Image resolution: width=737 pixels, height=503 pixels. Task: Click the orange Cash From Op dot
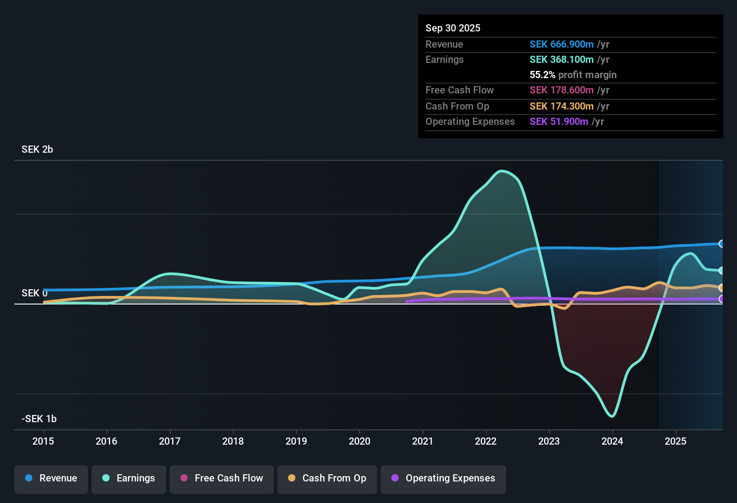[292, 478]
